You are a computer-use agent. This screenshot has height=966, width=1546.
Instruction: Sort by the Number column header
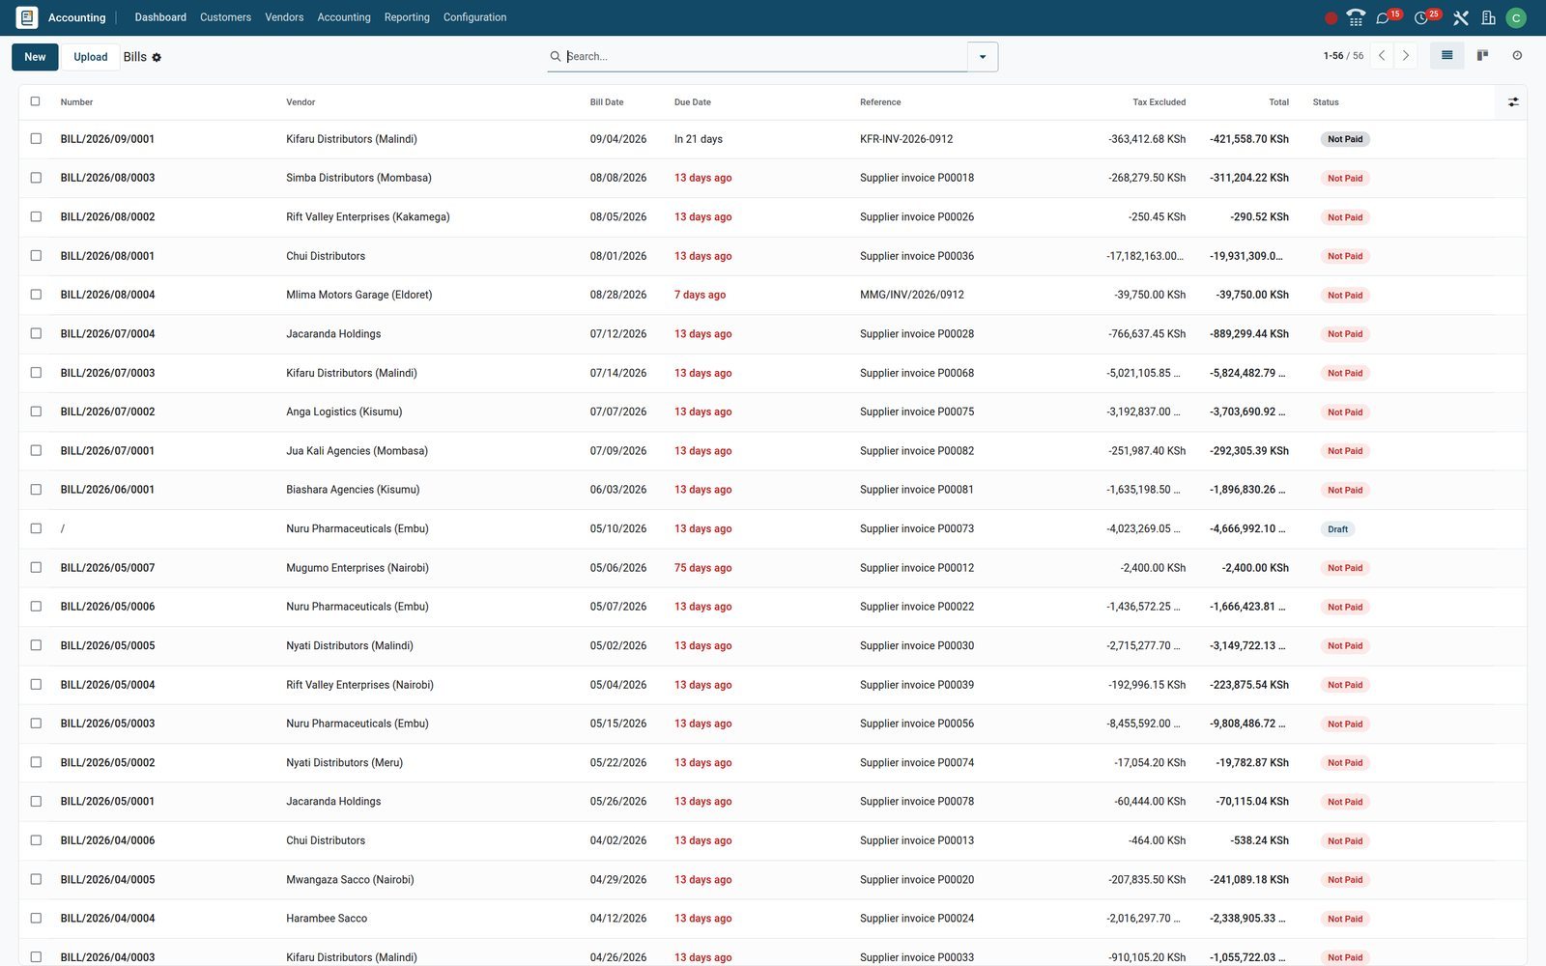tap(76, 101)
